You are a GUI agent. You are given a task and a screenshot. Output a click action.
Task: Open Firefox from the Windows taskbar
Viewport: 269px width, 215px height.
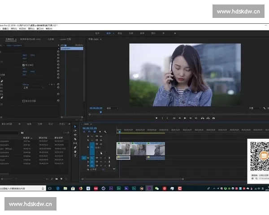point(81,189)
